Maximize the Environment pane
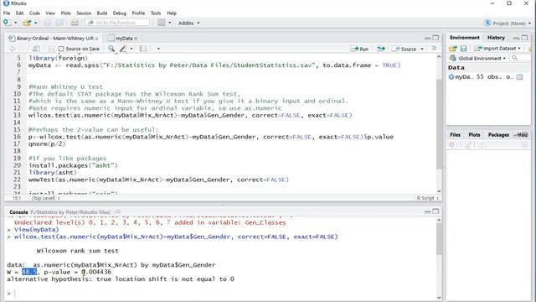This screenshot has width=536, height=302. (x=525, y=38)
